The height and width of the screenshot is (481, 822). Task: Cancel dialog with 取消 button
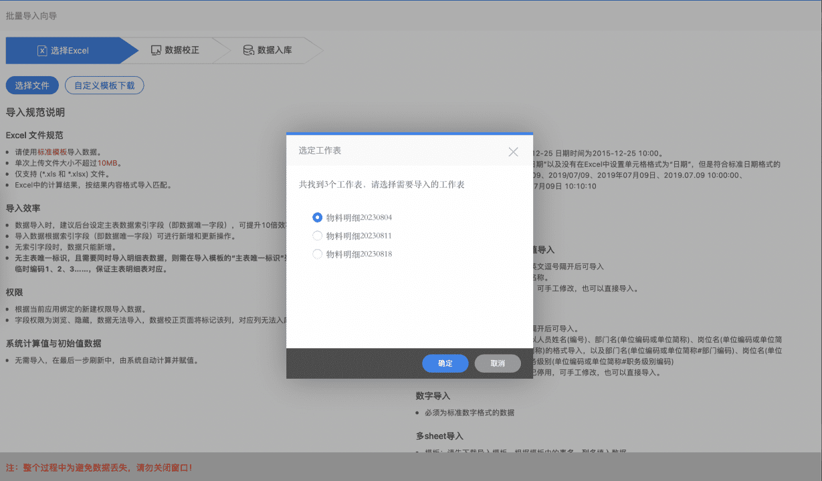tap(498, 363)
